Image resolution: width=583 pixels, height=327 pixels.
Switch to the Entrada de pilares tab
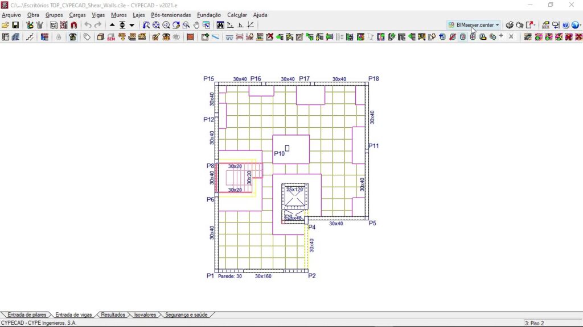(26, 315)
